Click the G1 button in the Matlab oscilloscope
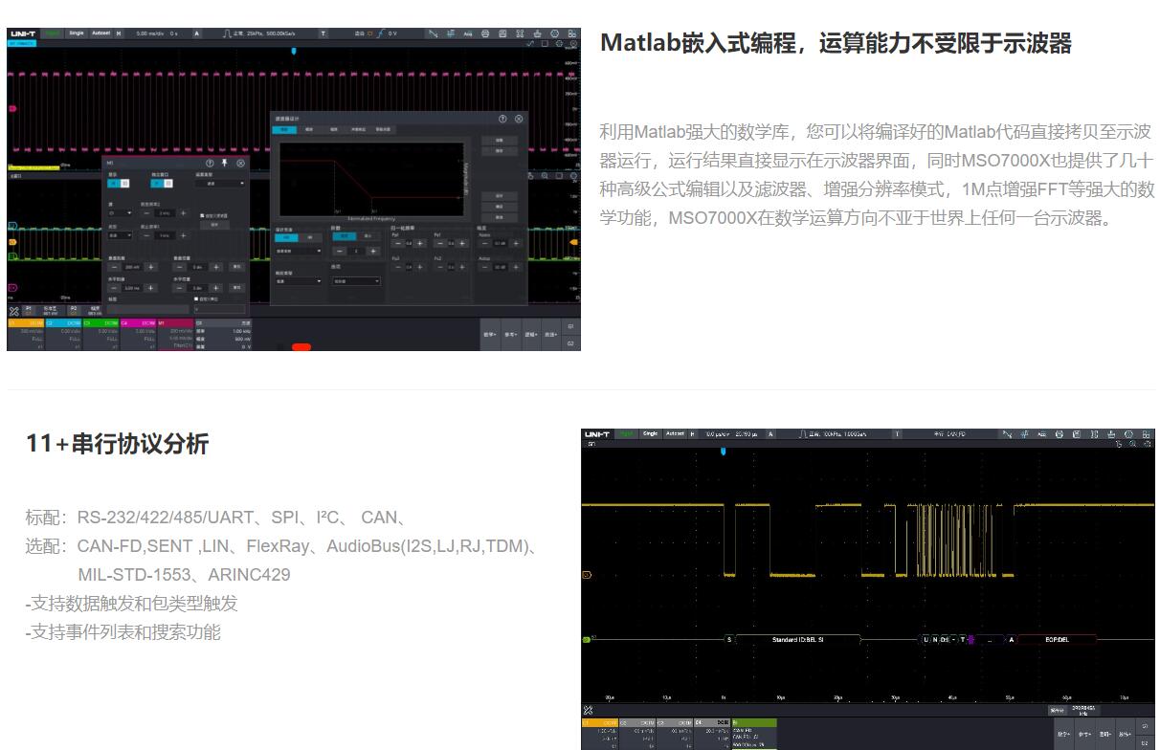This screenshot has height=750, width=1160. (x=571, y=327)
